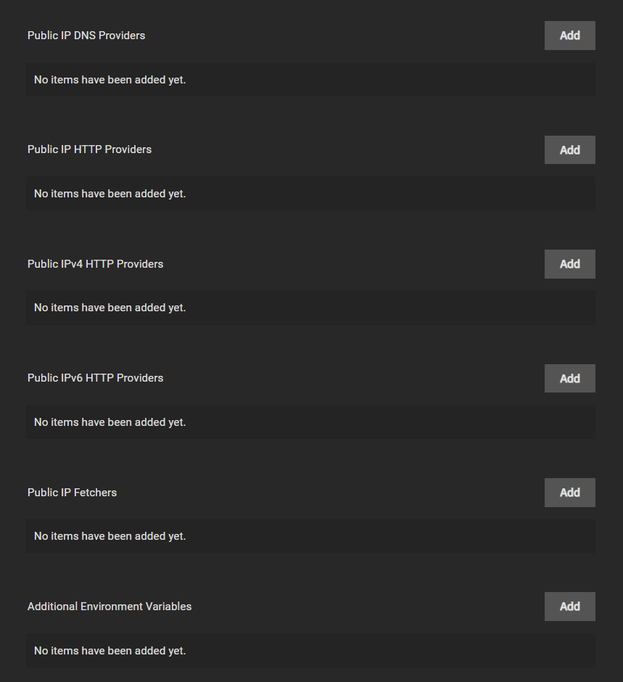Select the Public IPv6 HTTP Providers heading
The image size is (623, 682).
[95, 378]
